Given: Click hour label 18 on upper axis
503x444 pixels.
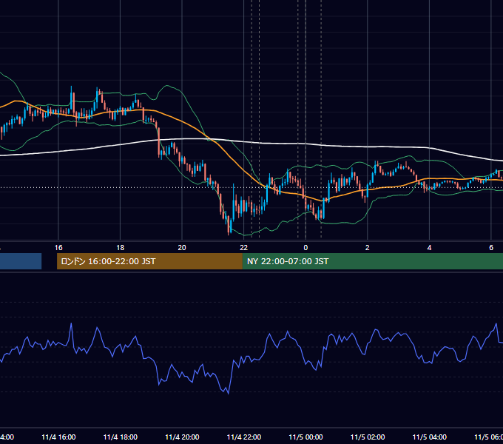Looking at the screenshot, I should coord(121,248).
